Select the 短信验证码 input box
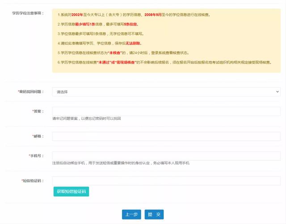 point(166,181)
